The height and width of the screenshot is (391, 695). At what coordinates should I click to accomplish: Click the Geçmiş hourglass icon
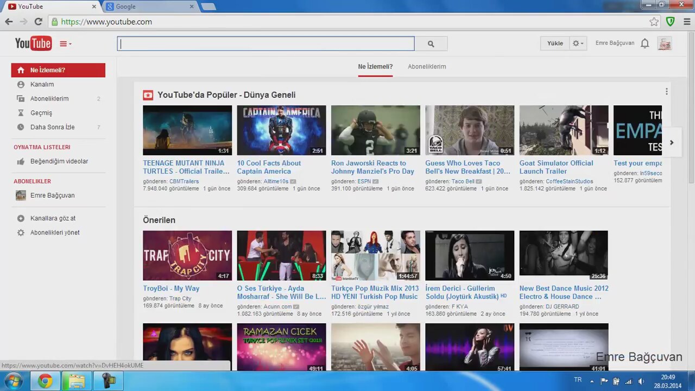tap(21, 113)
